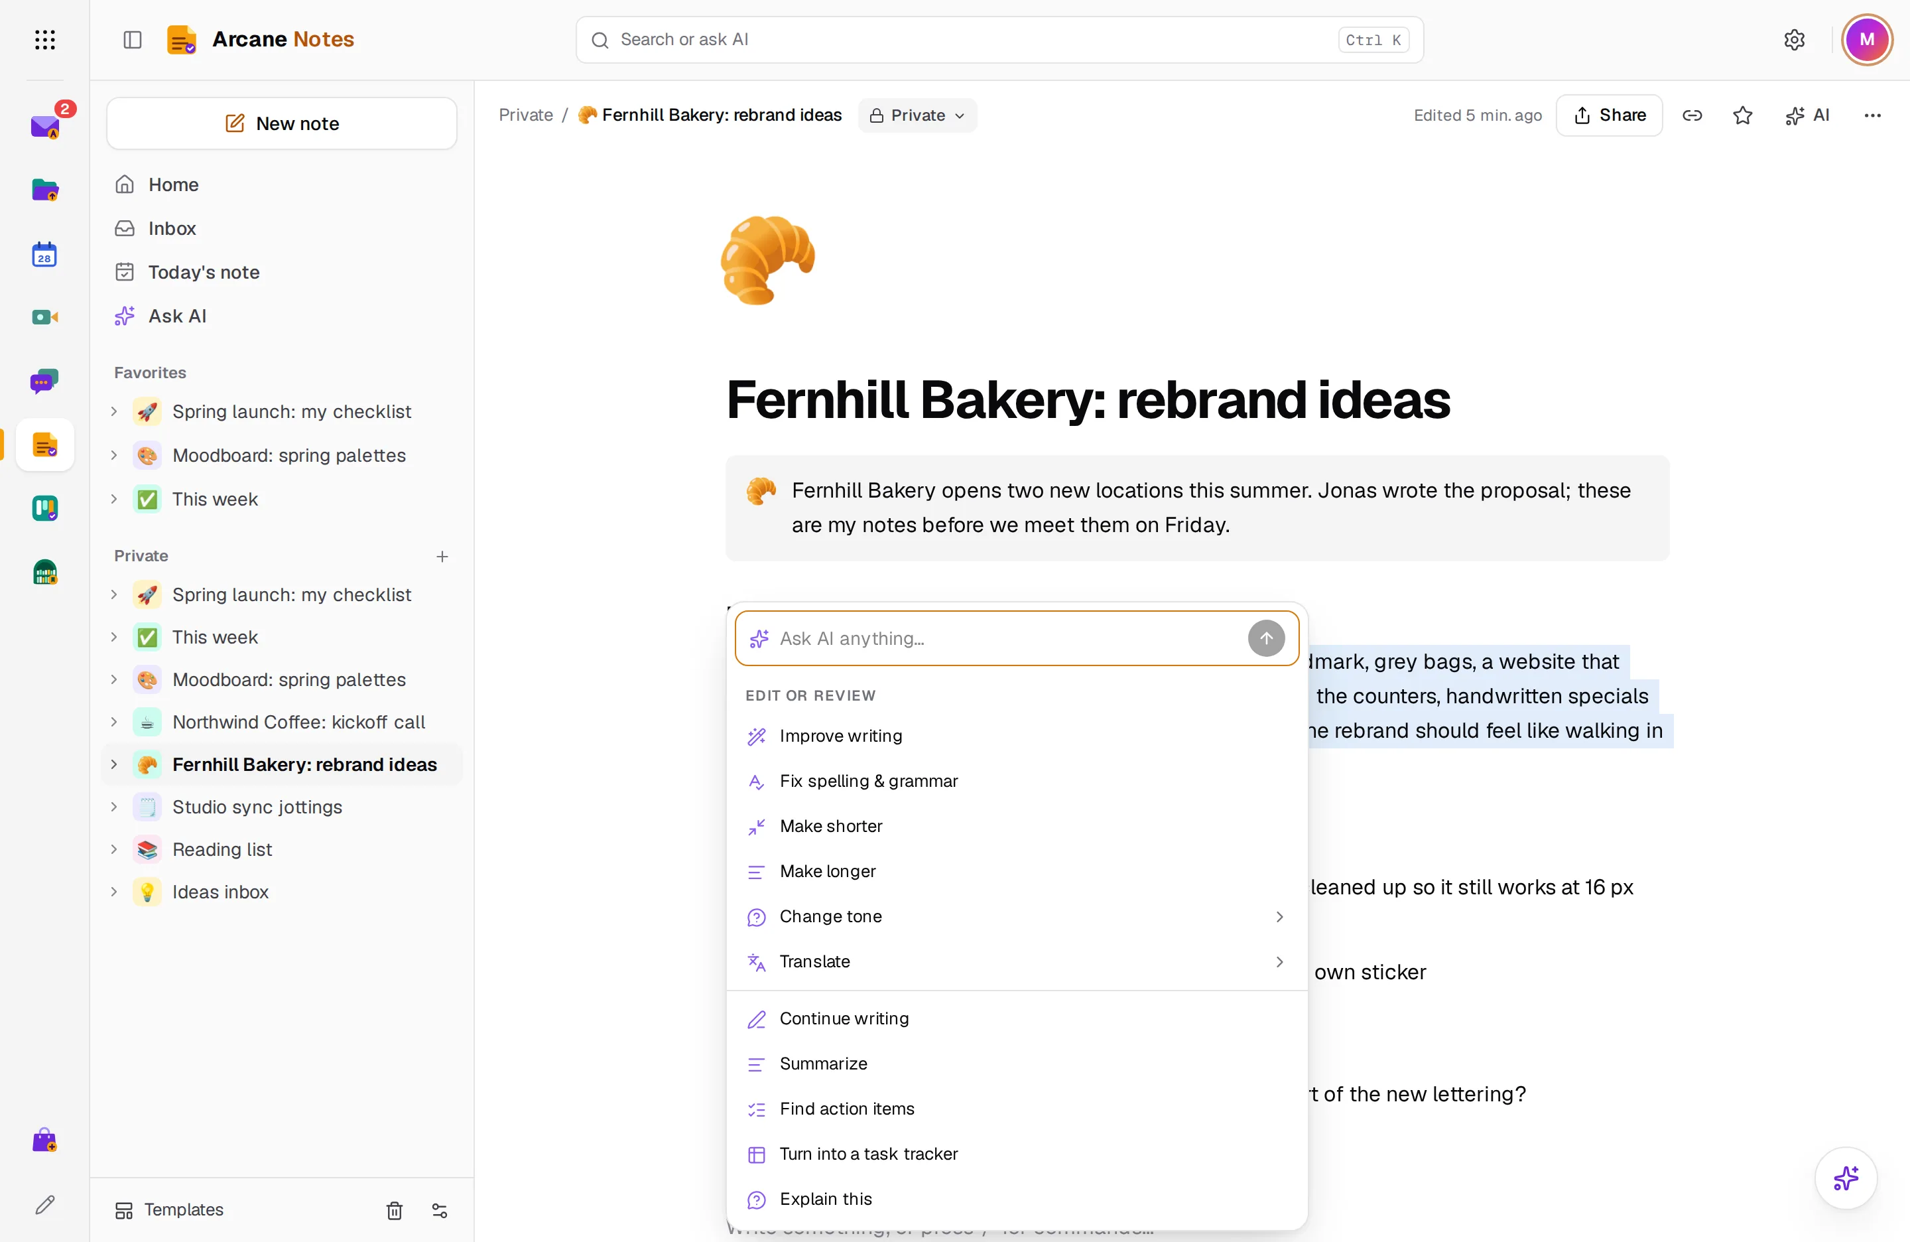
Task: Open the marketplace bag icon in rail
Action: tap(45, 1140)
